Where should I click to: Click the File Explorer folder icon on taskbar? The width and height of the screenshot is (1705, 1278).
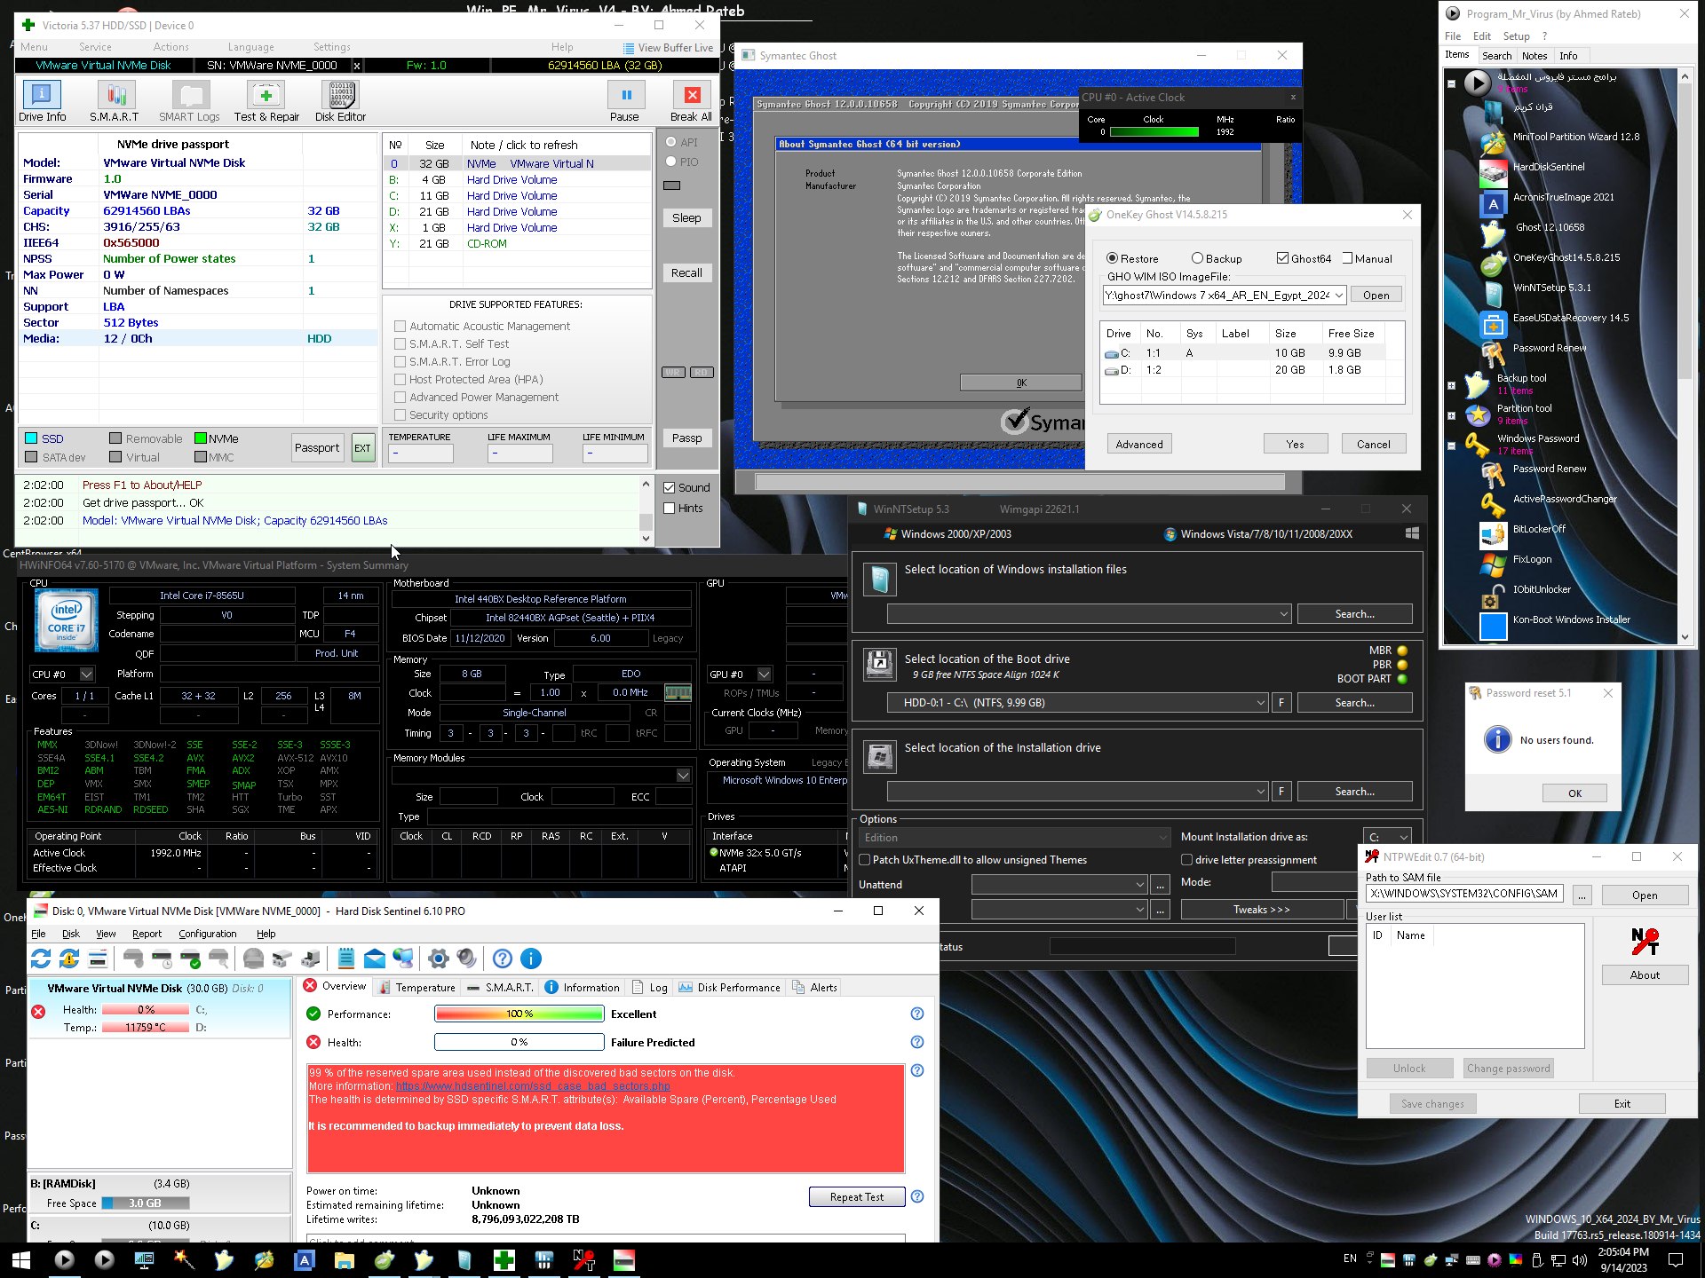tap(344, 1259)
